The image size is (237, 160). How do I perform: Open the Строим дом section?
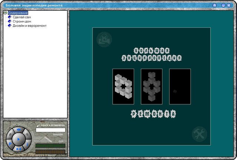point(21,21)
